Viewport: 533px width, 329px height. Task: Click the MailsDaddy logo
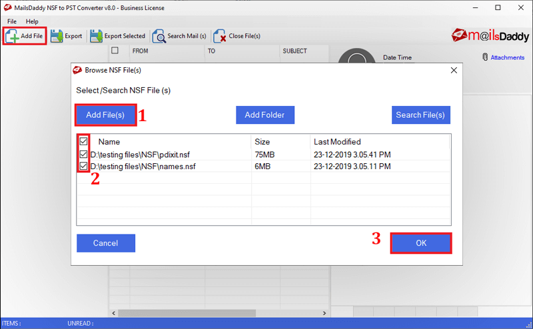[x=490, y=35]
